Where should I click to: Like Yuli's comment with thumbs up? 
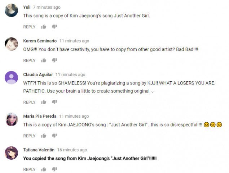coord(44,27)
